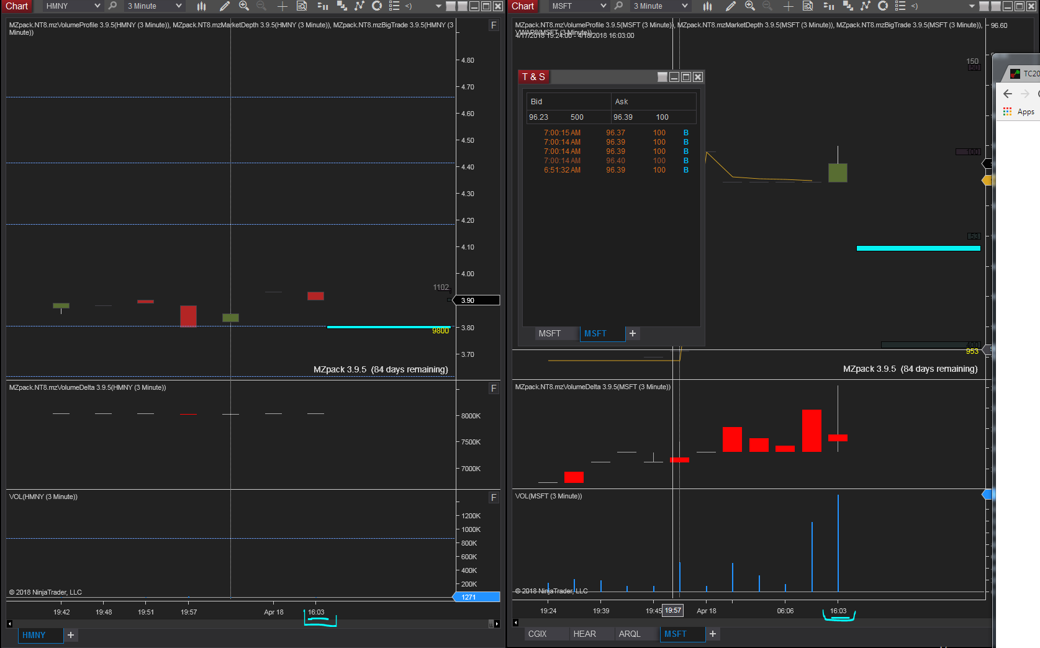Zoom in on the MSFT chart
The image size is (1040, 648).
click(750, 6)
